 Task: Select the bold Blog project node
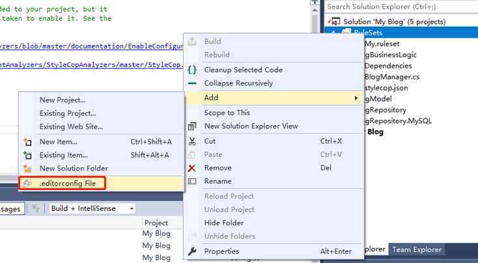pyautogui.click(x=375, y=132)
